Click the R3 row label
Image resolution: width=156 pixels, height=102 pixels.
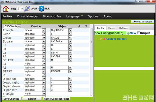(x=5, y=68)
